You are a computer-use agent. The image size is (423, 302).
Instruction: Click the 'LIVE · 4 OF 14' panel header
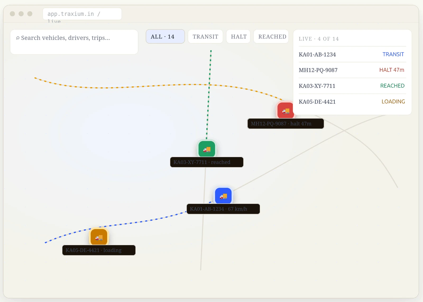319,39
